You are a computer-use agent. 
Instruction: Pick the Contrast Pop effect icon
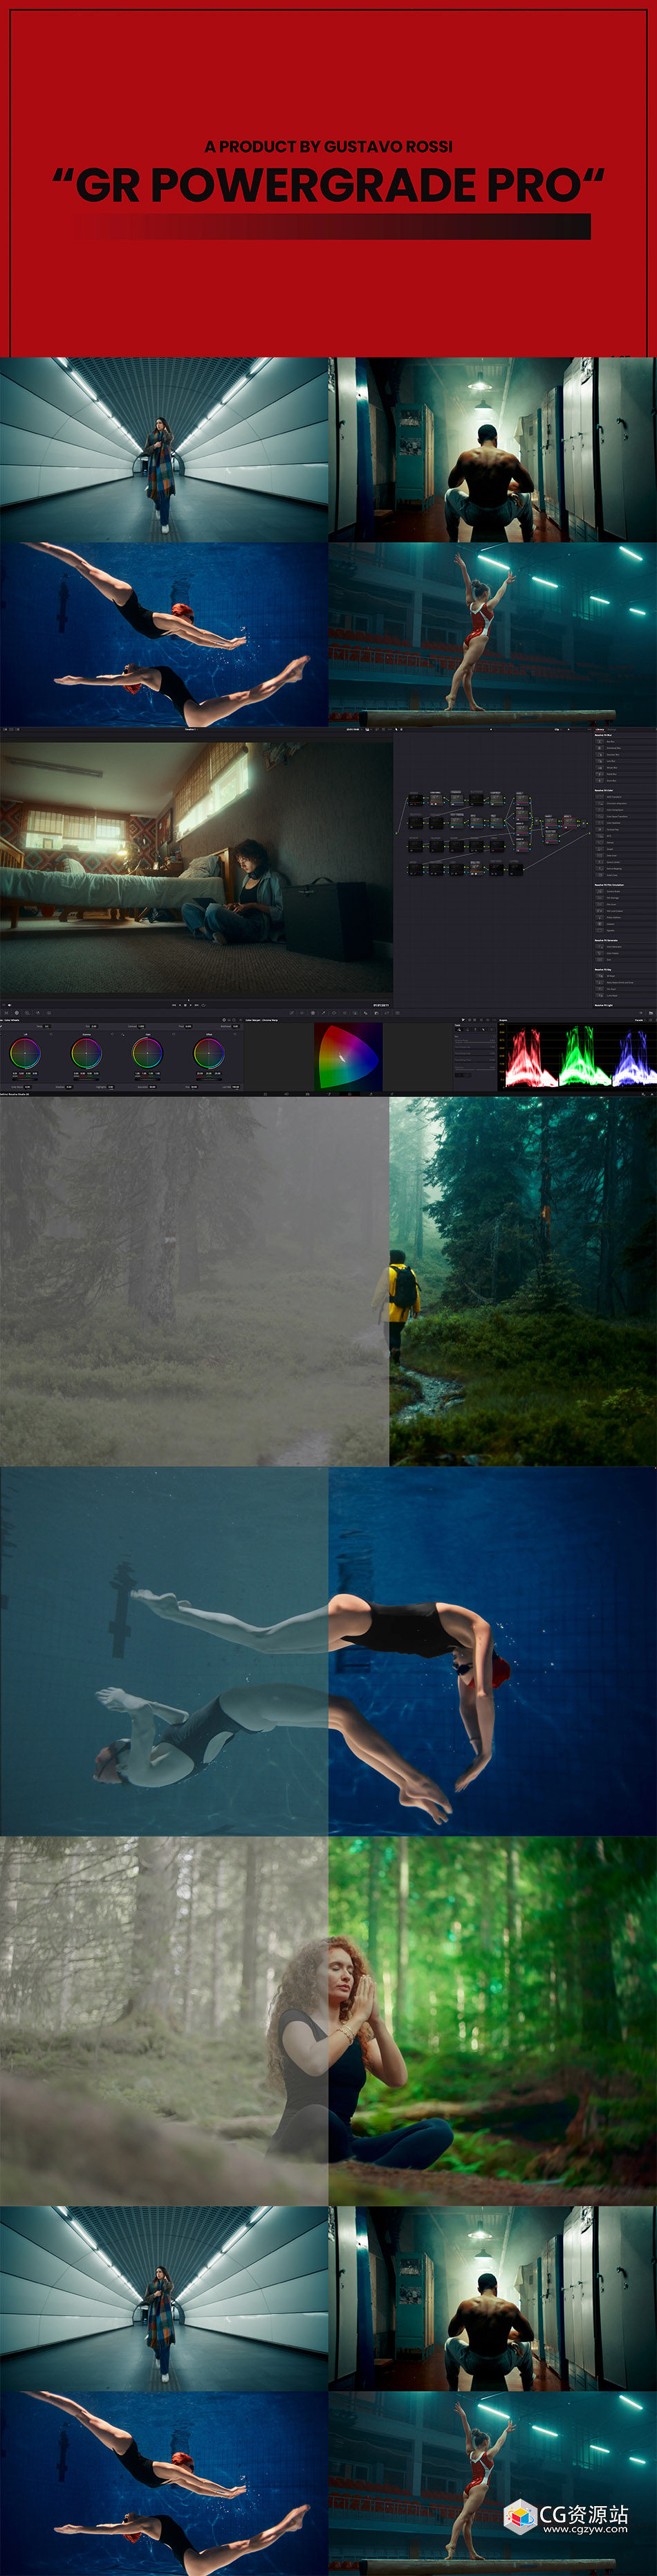coord(600,830)
